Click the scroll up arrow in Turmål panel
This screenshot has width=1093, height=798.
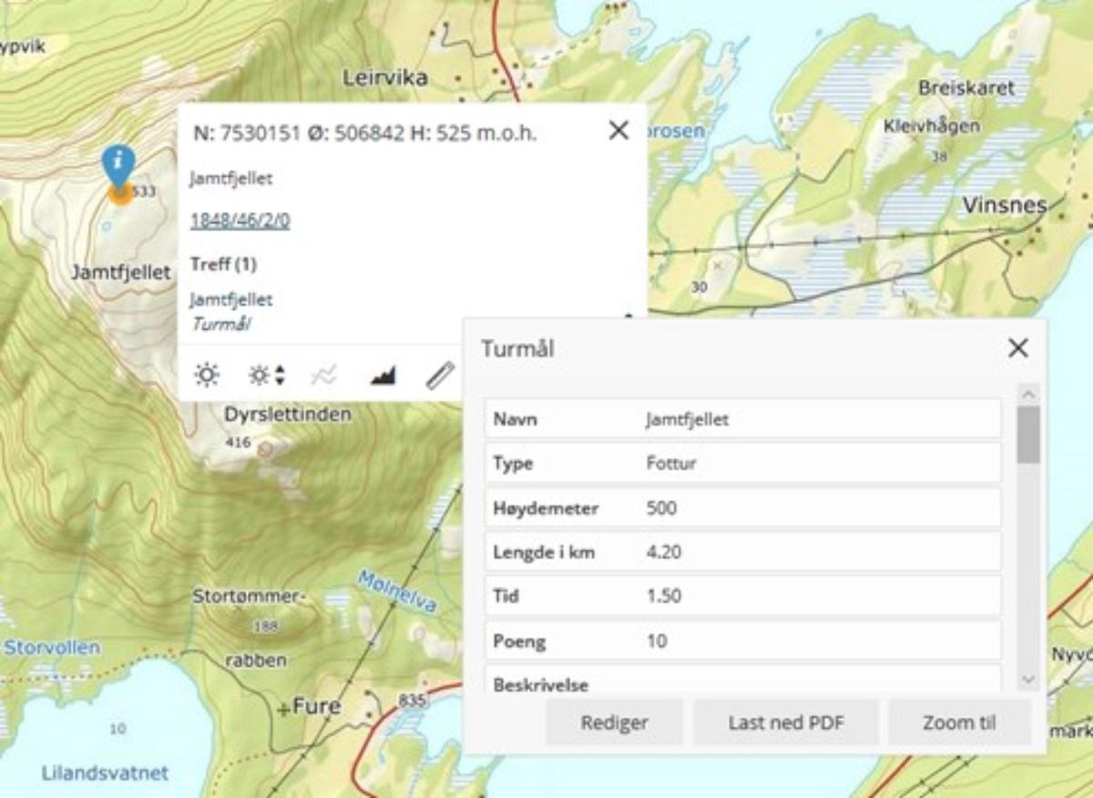tap(1028, 394)
